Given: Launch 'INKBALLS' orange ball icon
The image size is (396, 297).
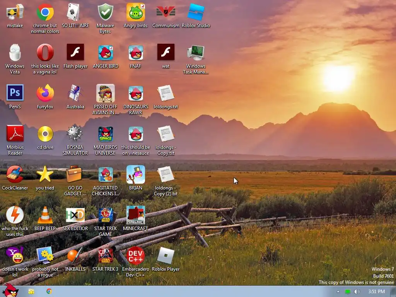Looking at the screenshot, I should click(x=75, y=255).
